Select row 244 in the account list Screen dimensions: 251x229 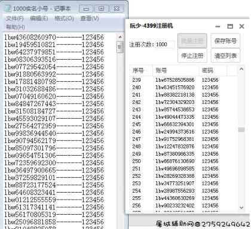pyautogui.click(x=183, y=117)
